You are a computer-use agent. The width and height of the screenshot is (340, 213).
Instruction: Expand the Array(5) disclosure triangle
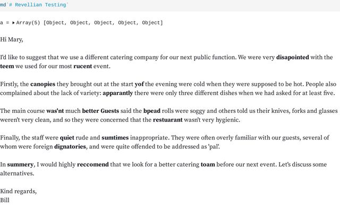(x=13, y=23)
